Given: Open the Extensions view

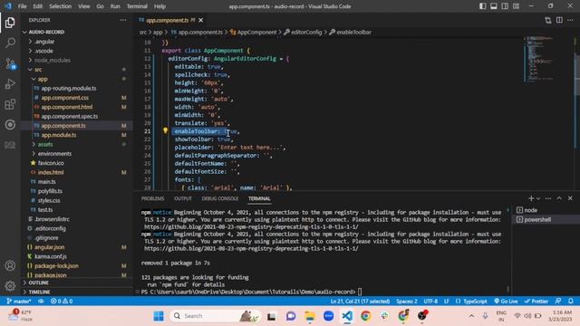Looking at the screenshot, I should [10, 104].
